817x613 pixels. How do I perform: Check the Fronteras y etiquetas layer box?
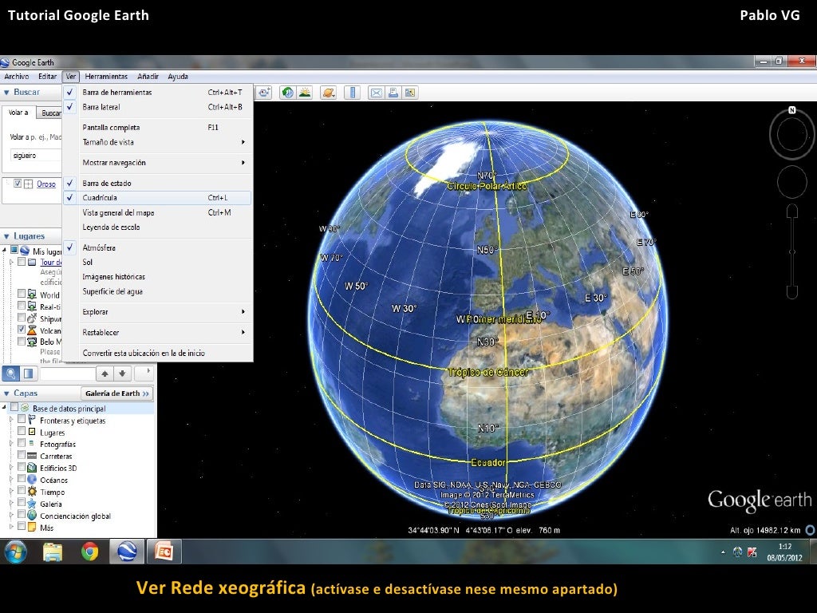(22, 418)
